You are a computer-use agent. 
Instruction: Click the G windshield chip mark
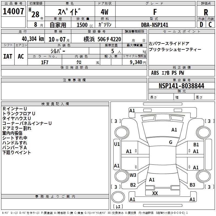tap(171, 142)
